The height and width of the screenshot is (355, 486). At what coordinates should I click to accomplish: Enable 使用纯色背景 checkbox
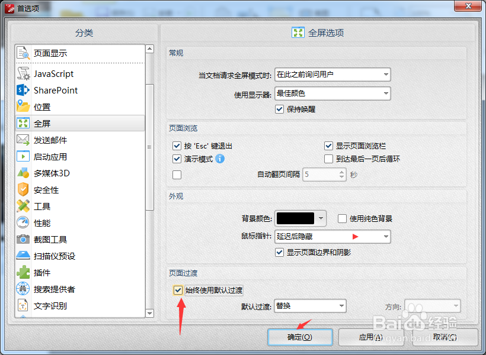[342, 218]
